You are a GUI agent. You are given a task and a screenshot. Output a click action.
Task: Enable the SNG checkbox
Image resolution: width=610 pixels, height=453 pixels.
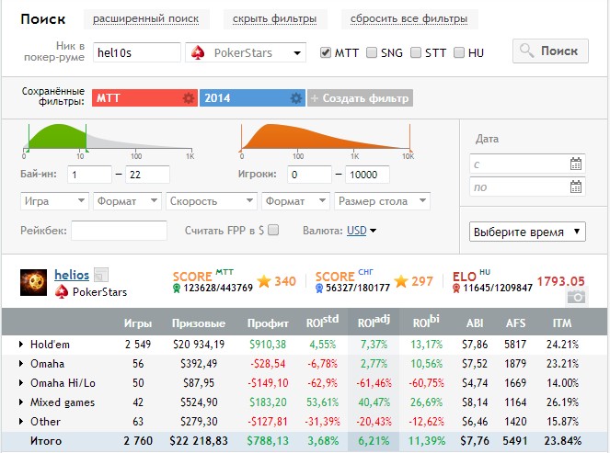(x=372, y=53)
